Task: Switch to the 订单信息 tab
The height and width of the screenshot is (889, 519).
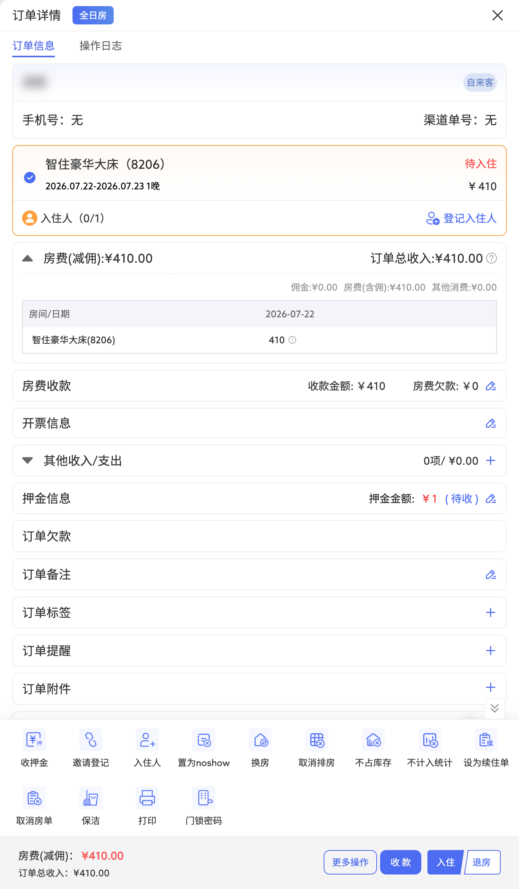Action: (34, 46)
